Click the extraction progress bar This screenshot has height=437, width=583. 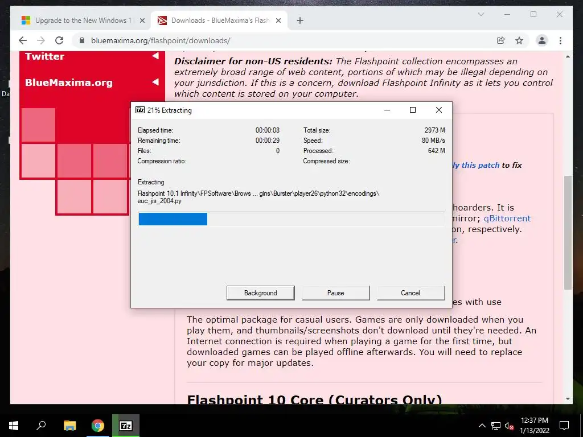[x=291, y=219]
